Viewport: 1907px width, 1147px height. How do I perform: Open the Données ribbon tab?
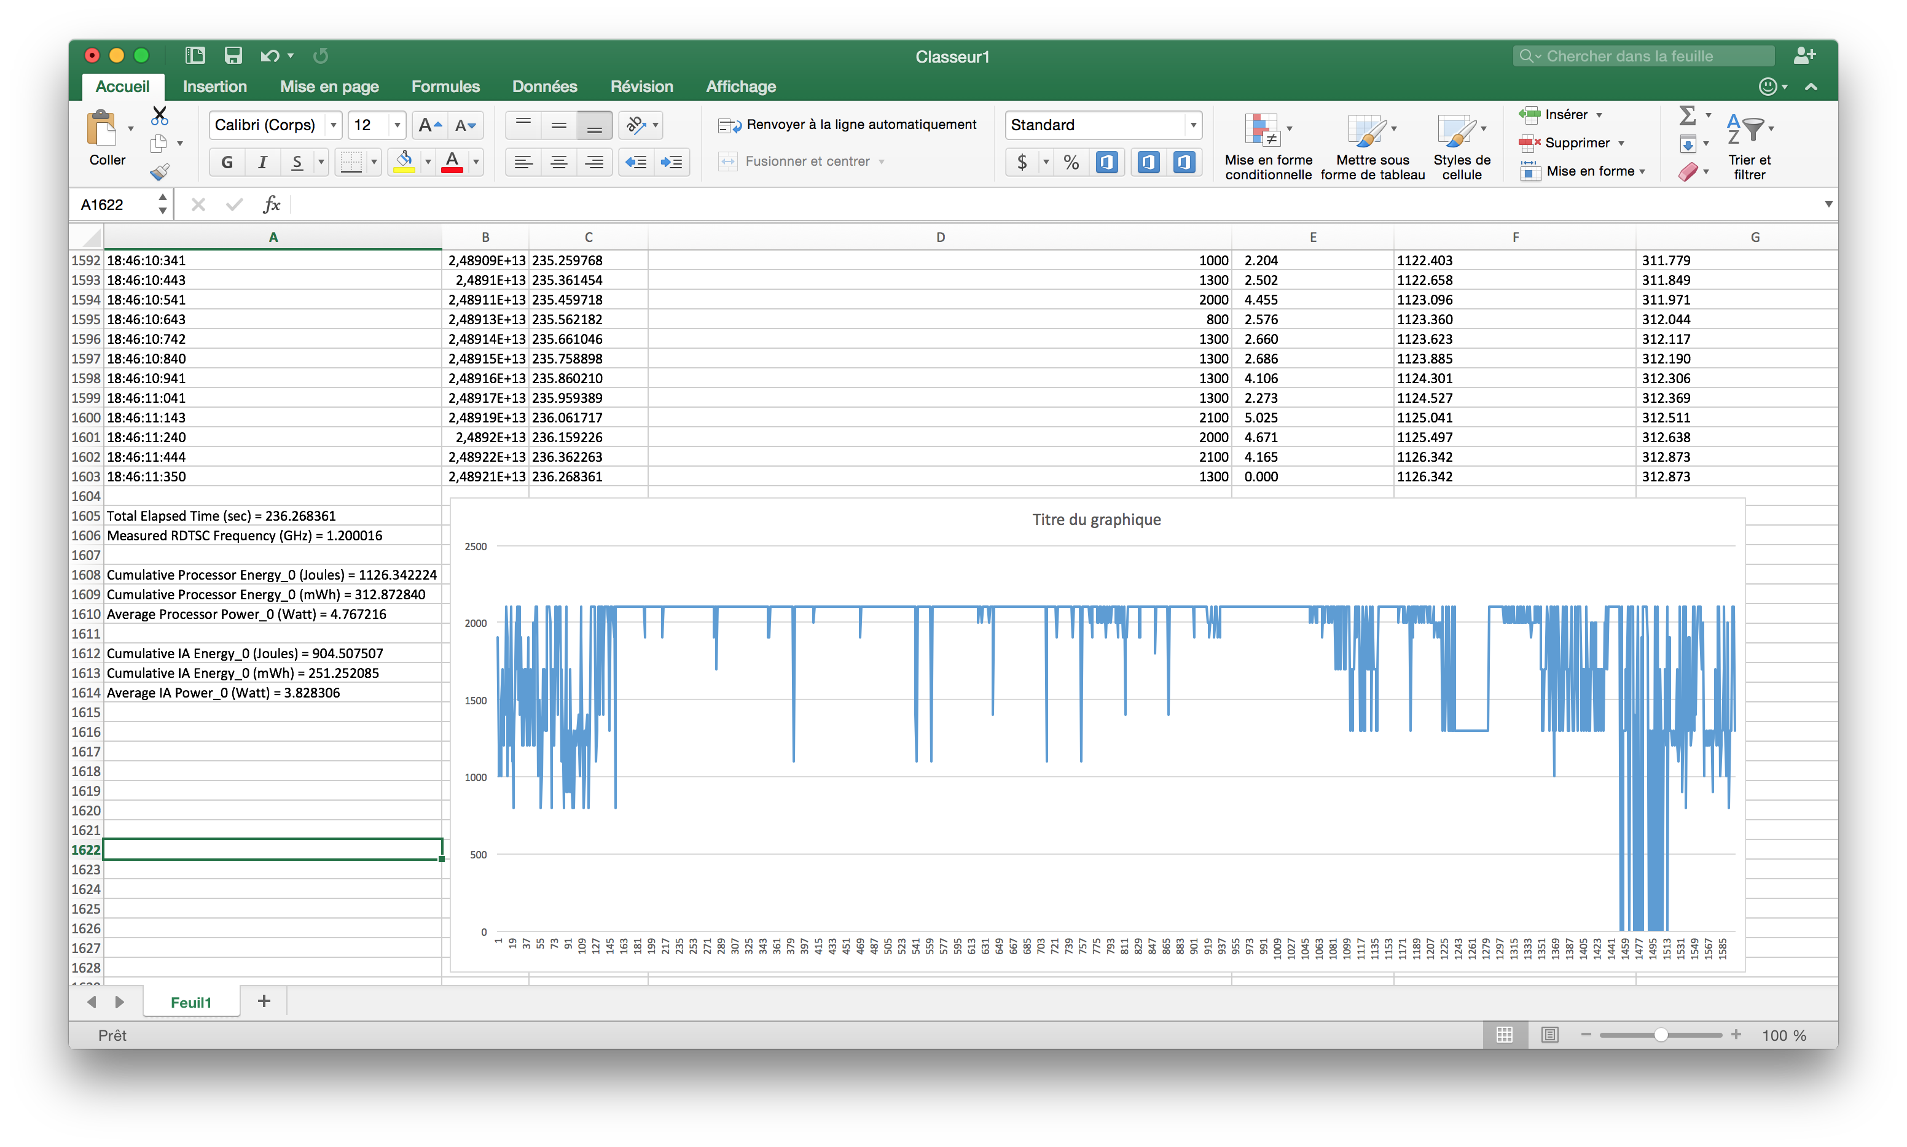pos(544,87)
